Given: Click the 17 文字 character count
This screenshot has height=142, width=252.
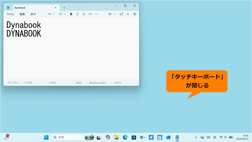Looking at the screenshot, I should coord(28,83).
